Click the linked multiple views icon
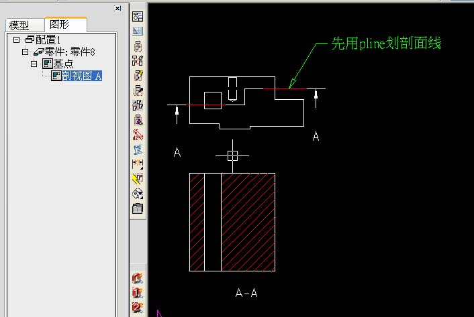The width and height of the screenshot is (474, 317). (138, 60)
